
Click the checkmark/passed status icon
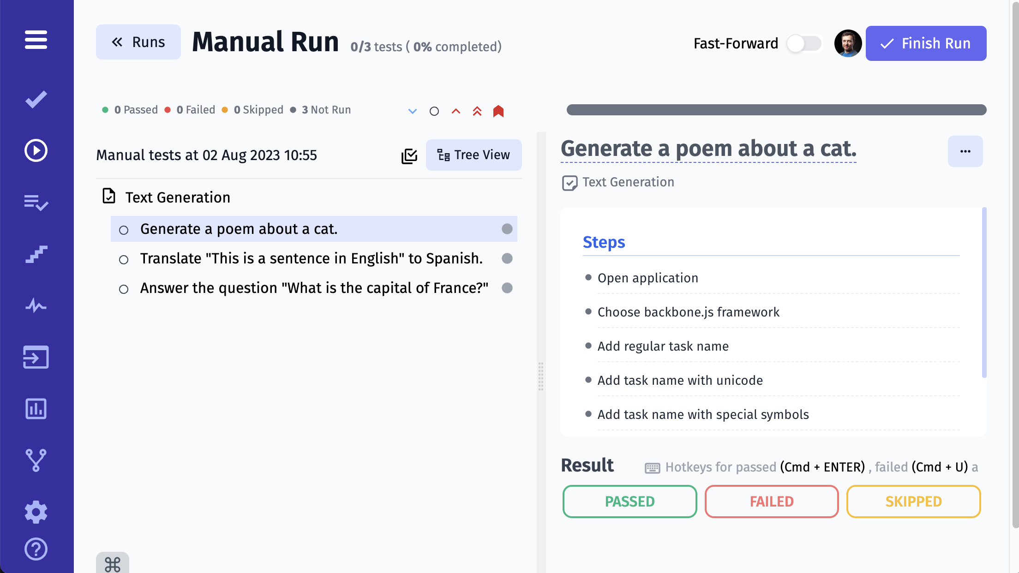click(37, 99)
